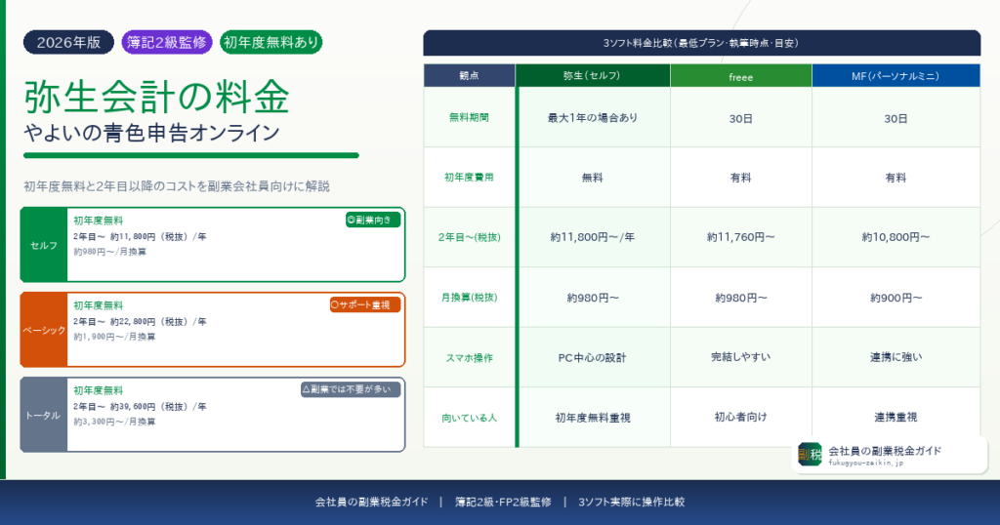Open the fukugyou-zeikin.jp URL text

[866, 463]
